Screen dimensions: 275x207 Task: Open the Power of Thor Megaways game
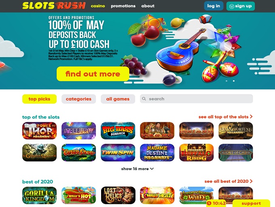40,131
